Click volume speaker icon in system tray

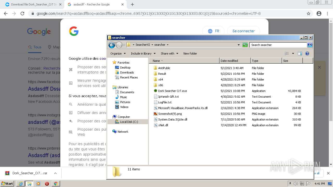(296, 184)
